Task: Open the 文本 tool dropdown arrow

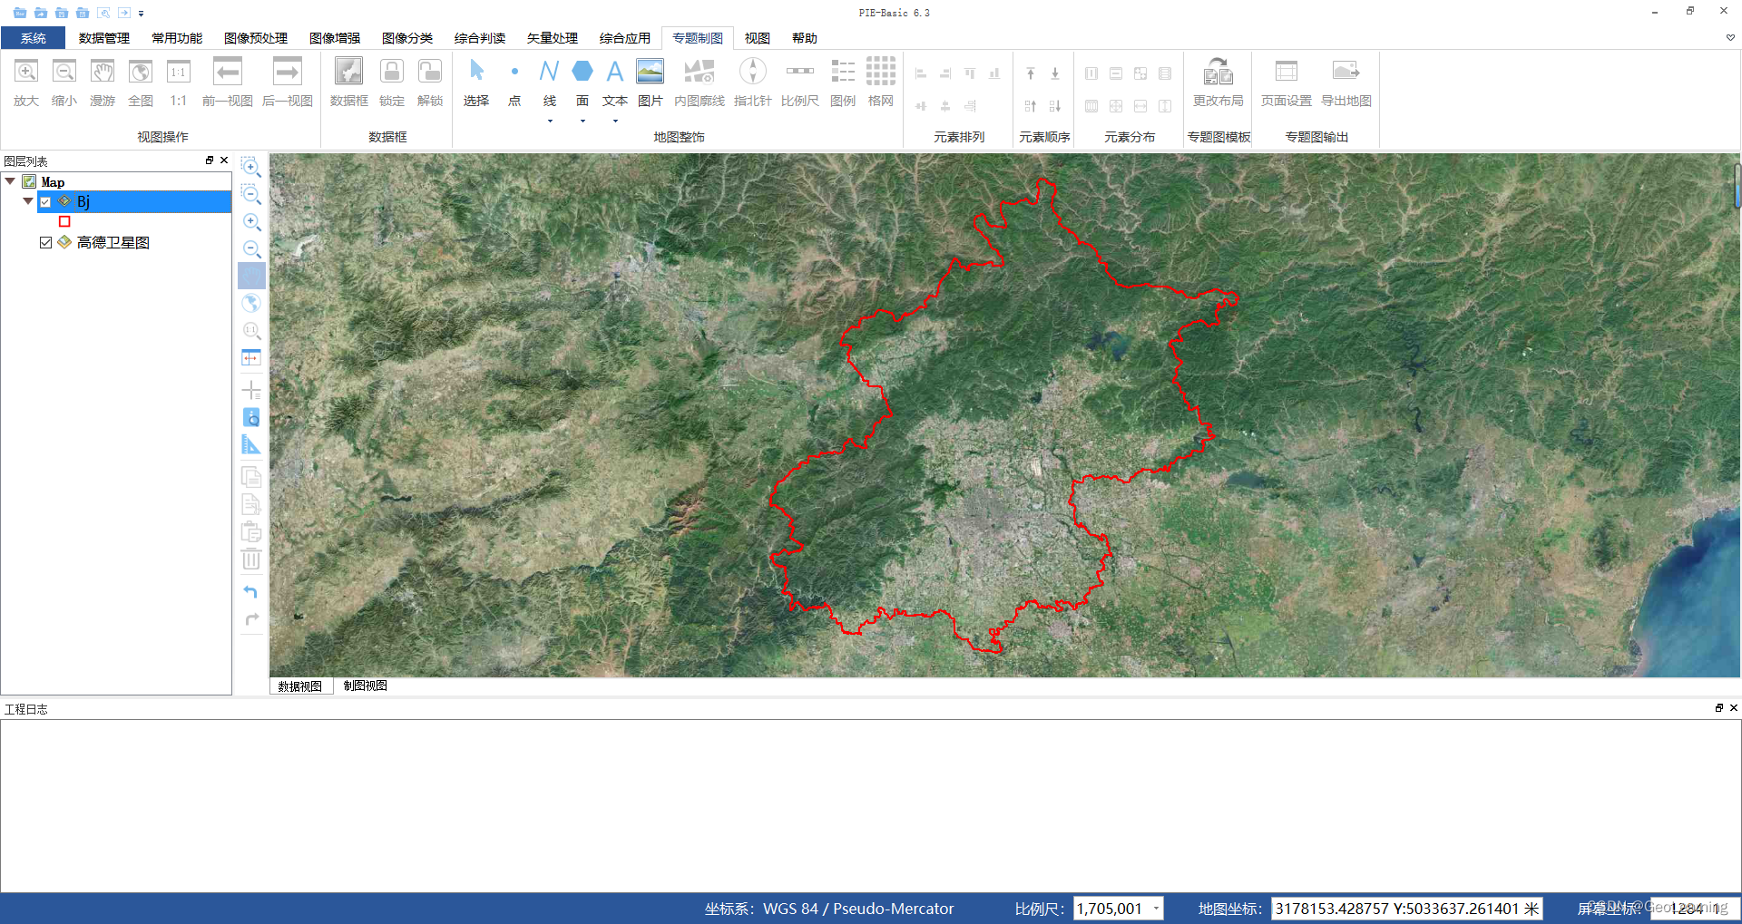Action: 615,121
